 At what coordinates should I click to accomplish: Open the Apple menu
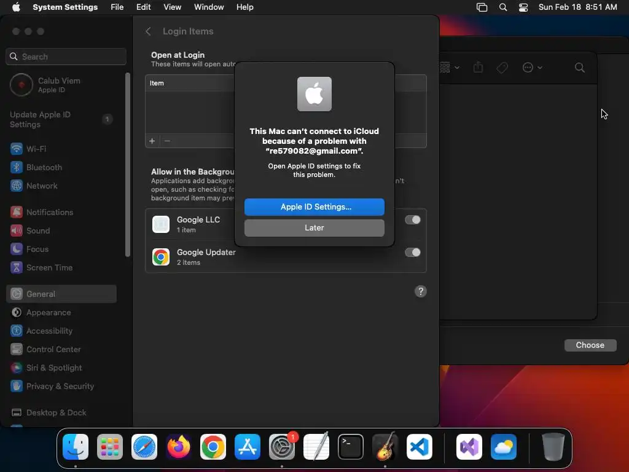point(16,7)
